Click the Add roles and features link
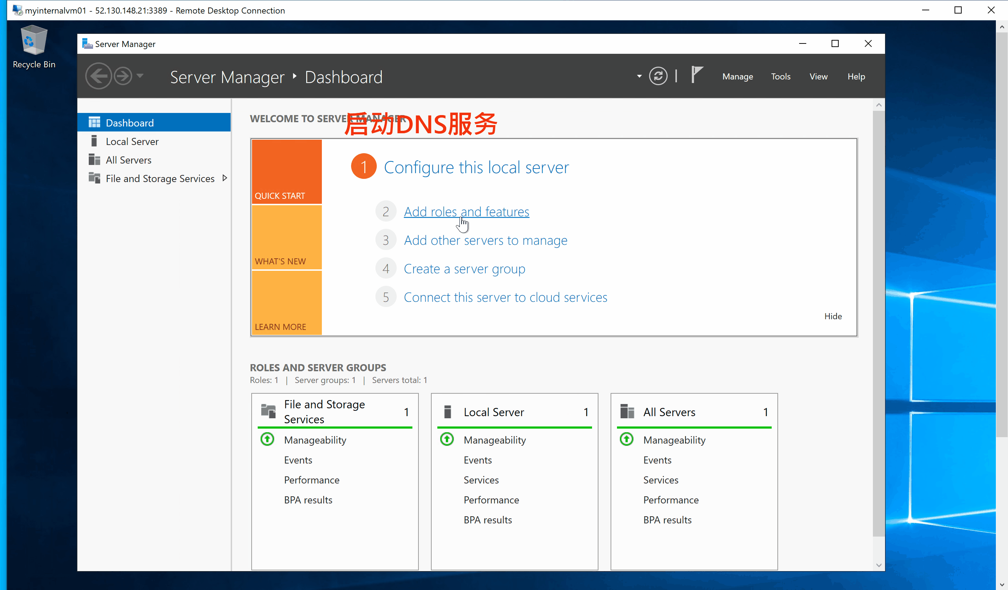Image resolution: width=1008 pixels, height=590 pixels. 467,212
